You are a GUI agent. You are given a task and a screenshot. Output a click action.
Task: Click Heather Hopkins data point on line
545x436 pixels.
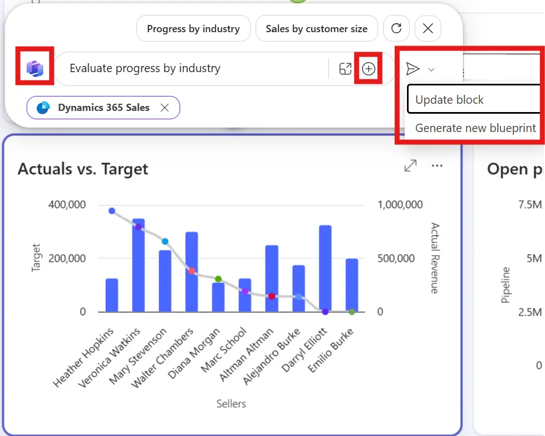click(x=112, y=211)
